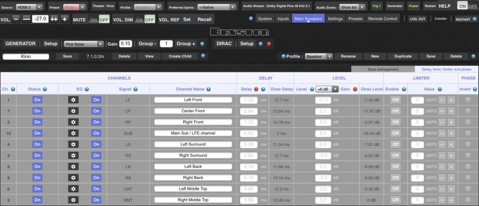This screenshot has height=206, width=479.
Task: Toggle Status On for Center Front channel
Action: (37, 111)
